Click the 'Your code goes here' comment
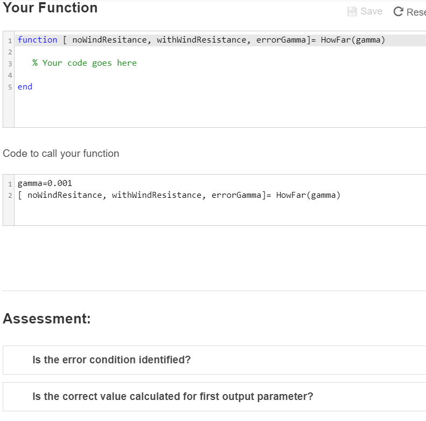The image size is (426, 421). tap(84, 63)
